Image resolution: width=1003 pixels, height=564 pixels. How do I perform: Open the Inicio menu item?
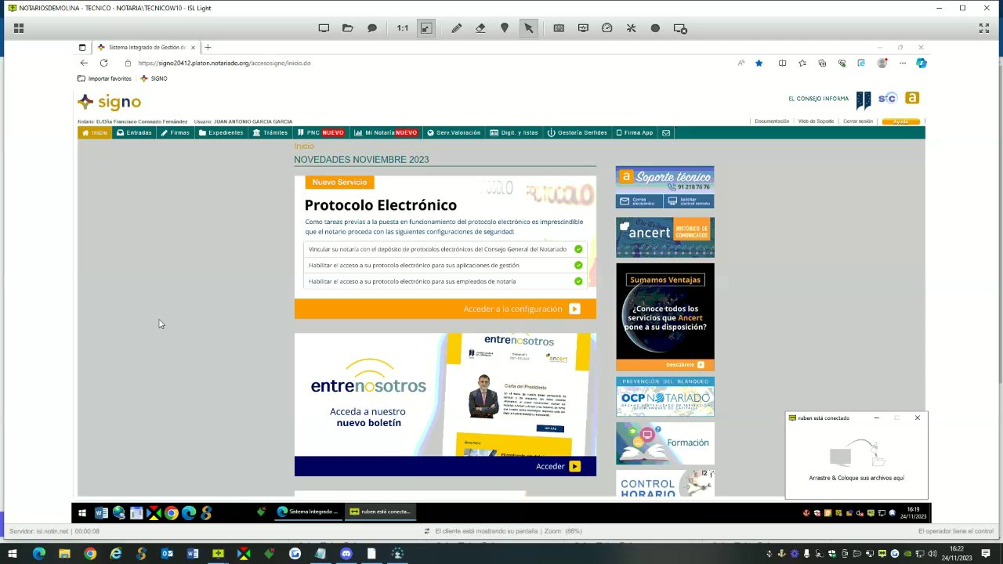point(94,133)
